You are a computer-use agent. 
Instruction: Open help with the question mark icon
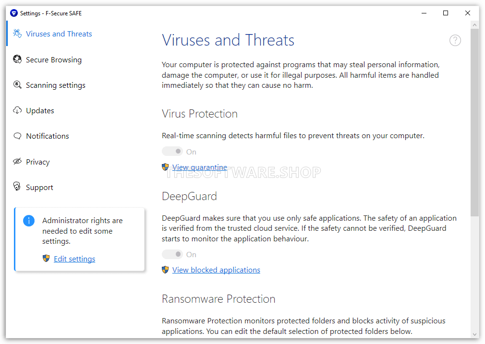point(455,40)
